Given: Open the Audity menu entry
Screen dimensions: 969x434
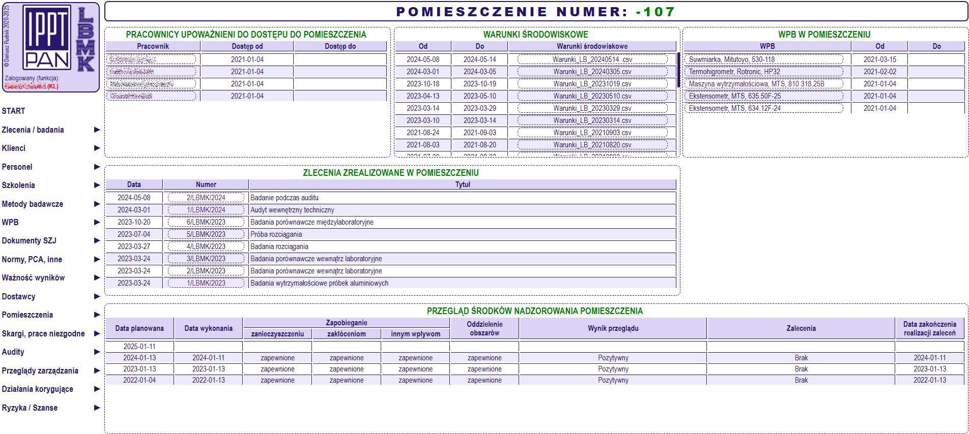Looking at the screenshot, I should click(x=13, y=352).
